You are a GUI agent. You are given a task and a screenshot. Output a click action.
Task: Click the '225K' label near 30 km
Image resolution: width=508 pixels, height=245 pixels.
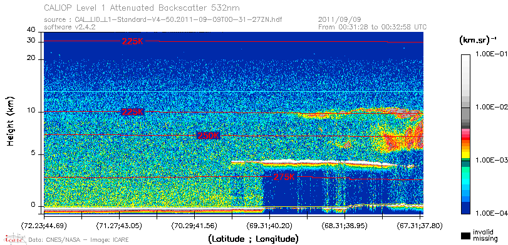click(133, 41)
